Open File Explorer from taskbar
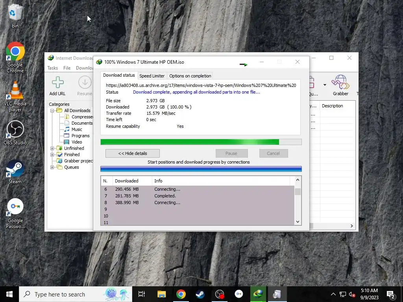Viewport: 403px width, 302px height. [162, 294]
